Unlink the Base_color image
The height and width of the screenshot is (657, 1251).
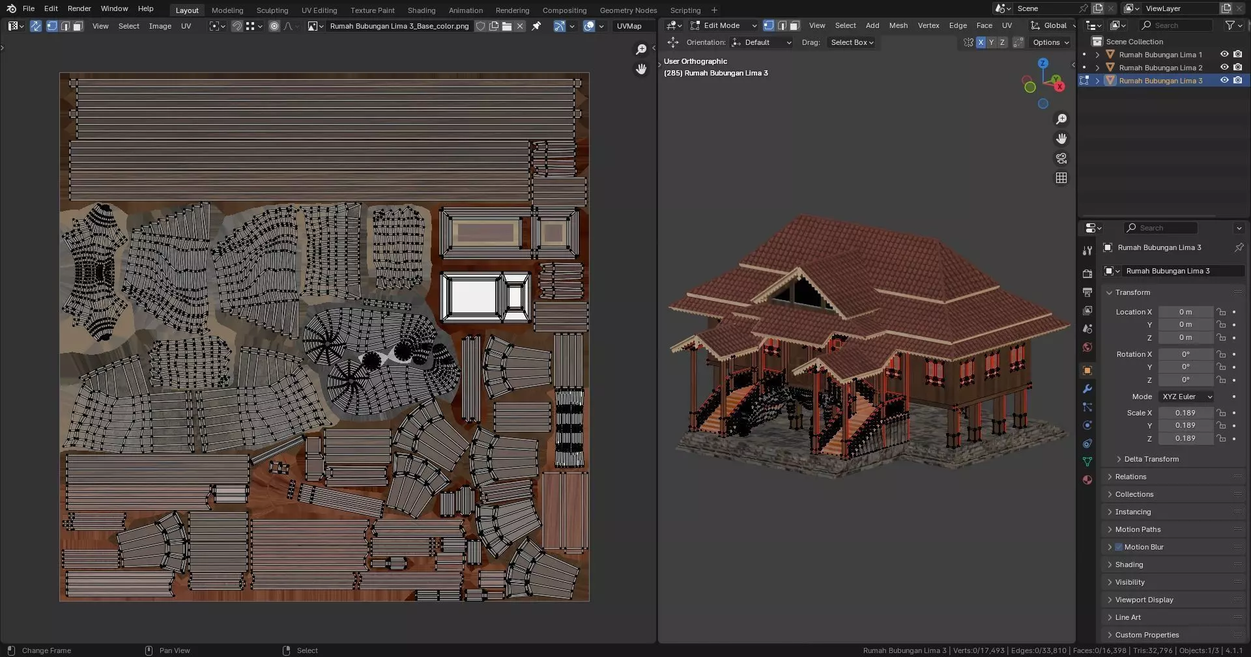(x=520, y=26)
